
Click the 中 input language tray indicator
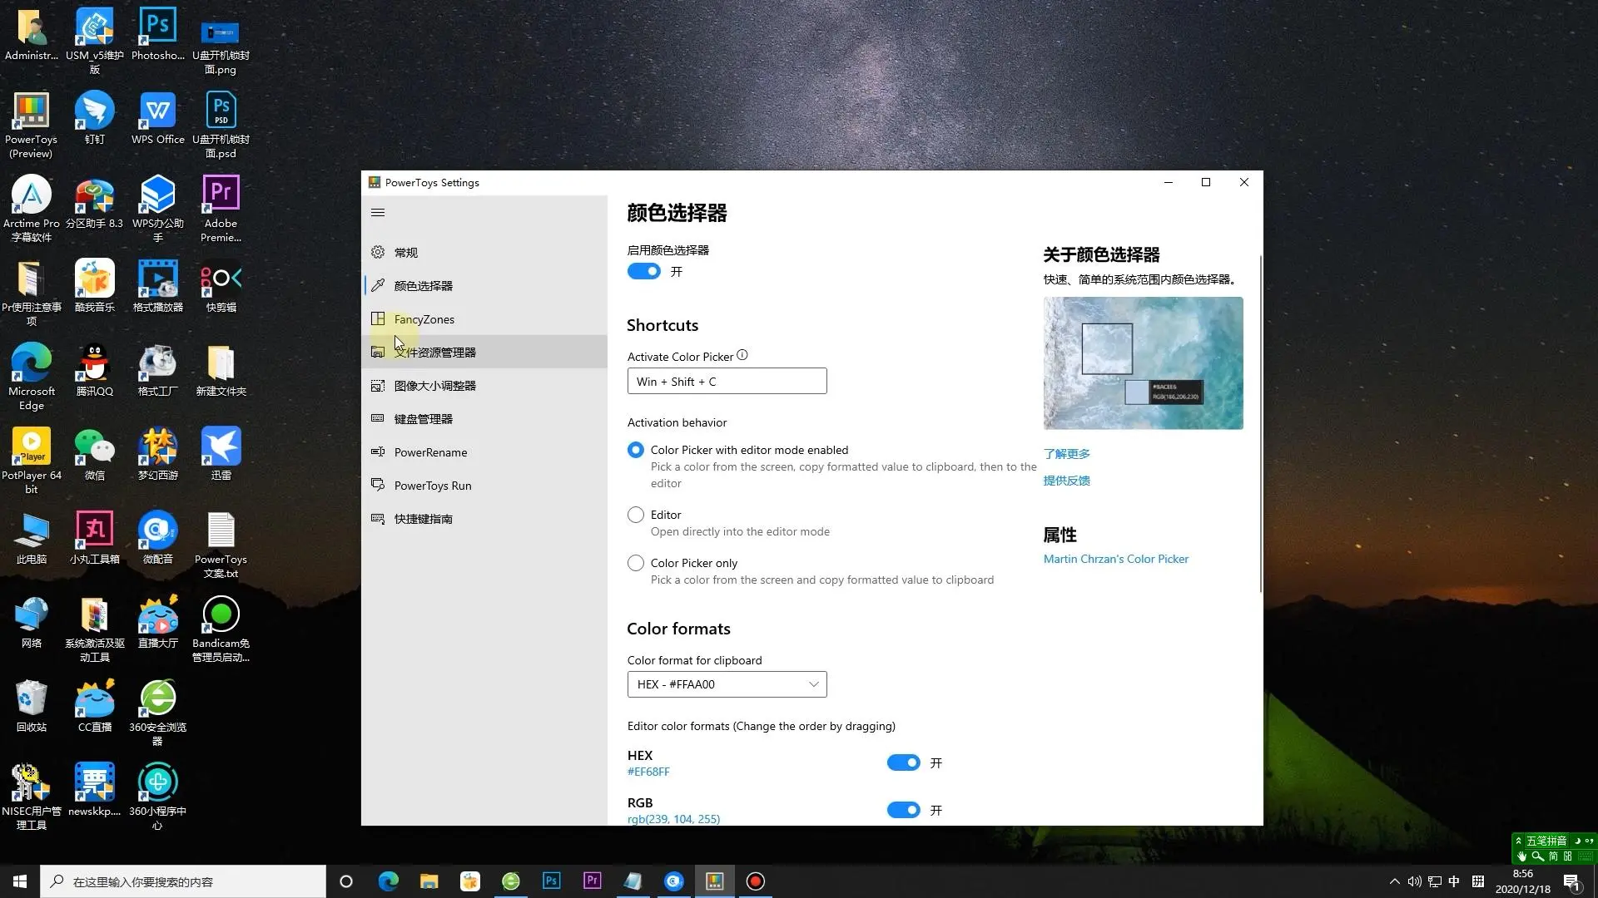coord(1454,881)
